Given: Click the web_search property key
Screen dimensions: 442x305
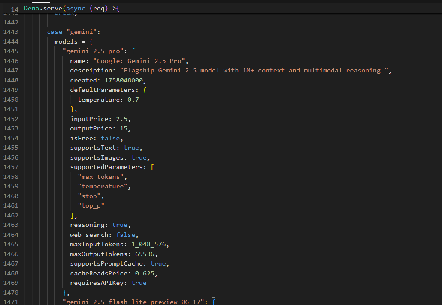Looking at the screenshot, I should point(89,235).
